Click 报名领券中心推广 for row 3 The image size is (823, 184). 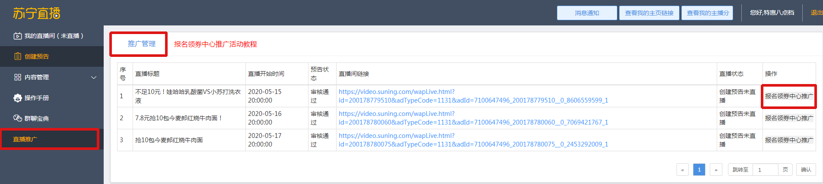[x=789, y=140]
